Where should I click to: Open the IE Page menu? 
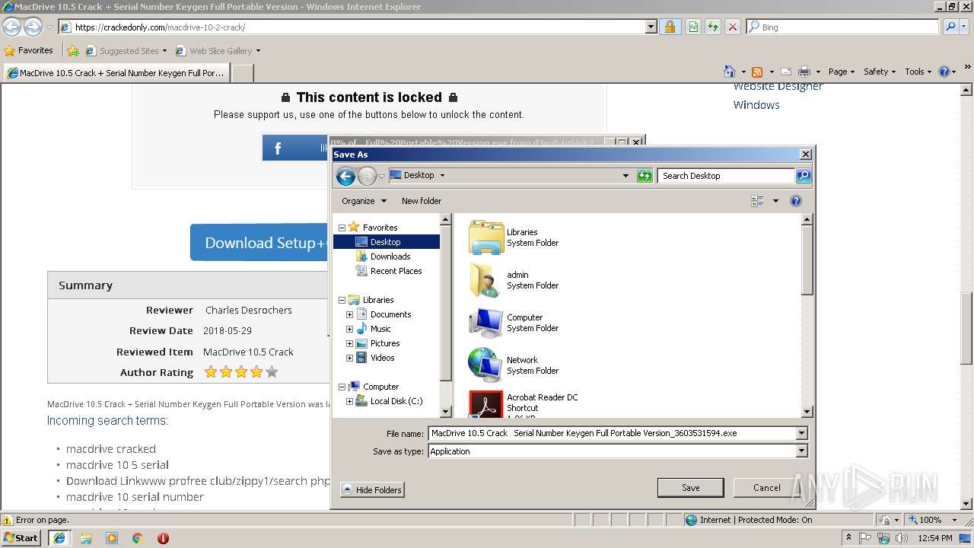[x=841, y=72]
